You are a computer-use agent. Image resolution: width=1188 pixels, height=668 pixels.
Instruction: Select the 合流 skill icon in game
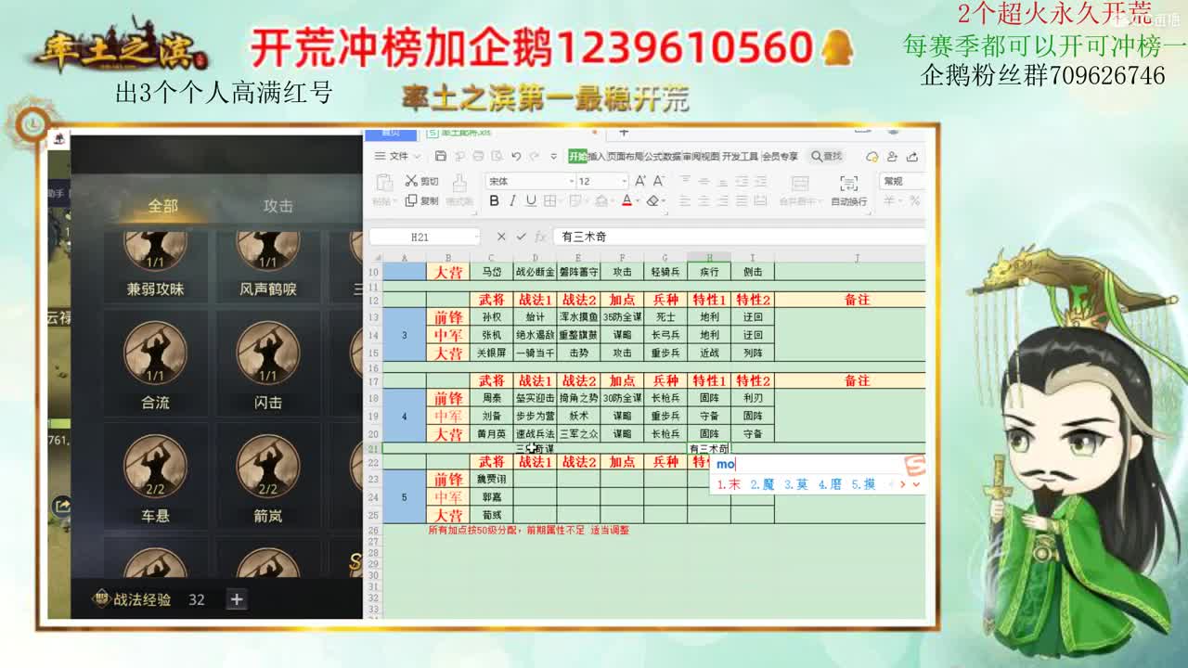155,353
